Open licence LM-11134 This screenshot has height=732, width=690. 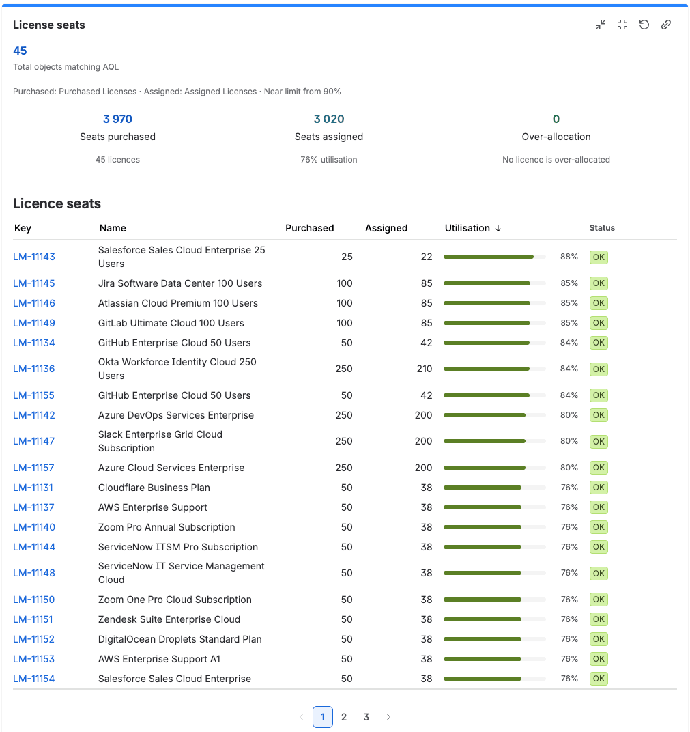point(34,343)
